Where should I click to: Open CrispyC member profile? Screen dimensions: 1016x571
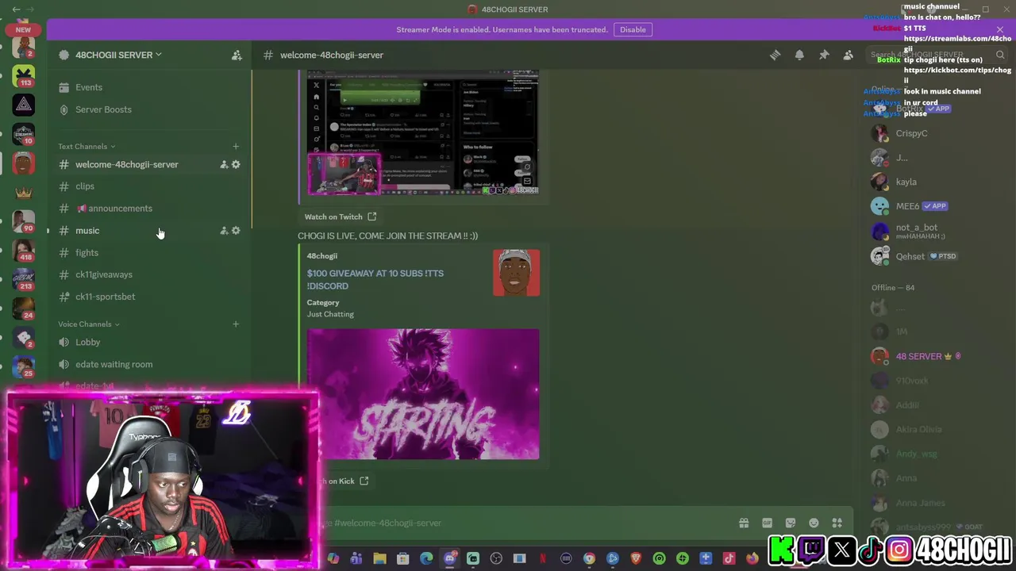click(x=938, y=133)
